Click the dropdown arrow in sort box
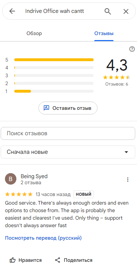The image size is (137, 274). point(126,152)
